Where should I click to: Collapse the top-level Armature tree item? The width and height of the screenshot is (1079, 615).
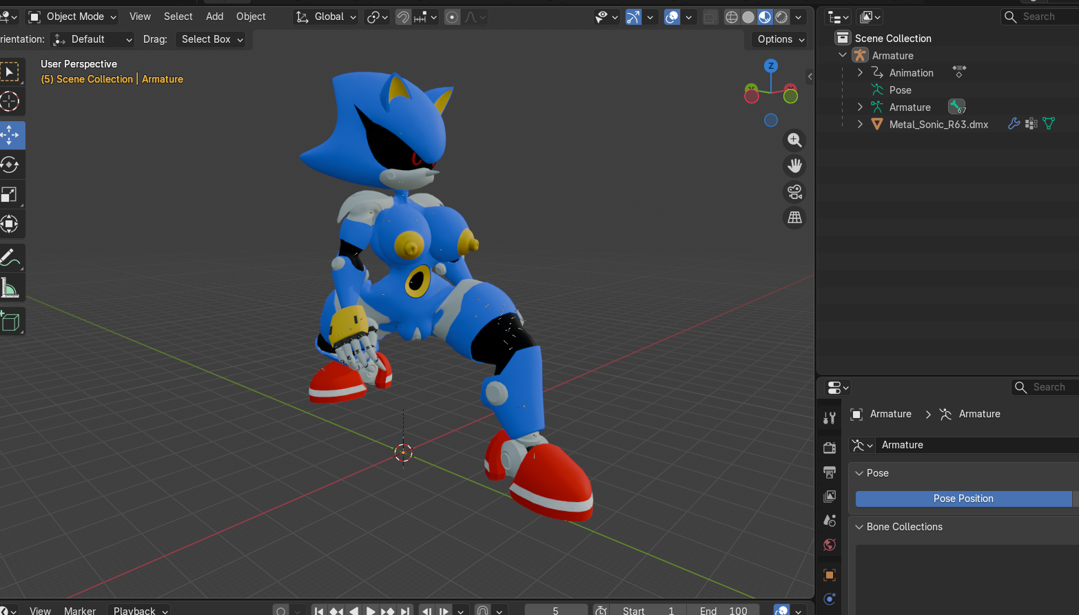pyautogui.click(x=843, y=55)
